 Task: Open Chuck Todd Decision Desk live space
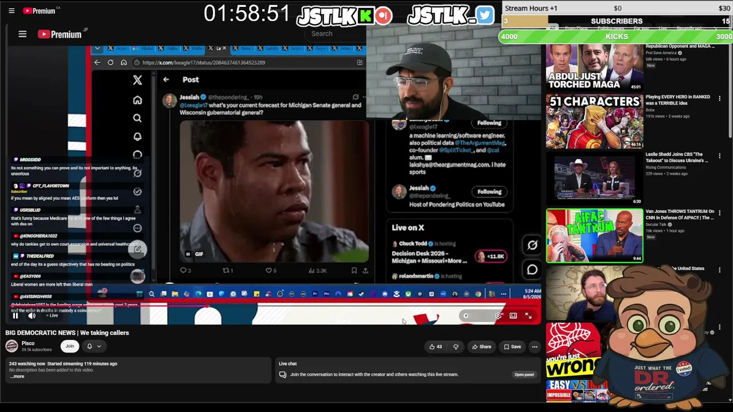(449, 252)
